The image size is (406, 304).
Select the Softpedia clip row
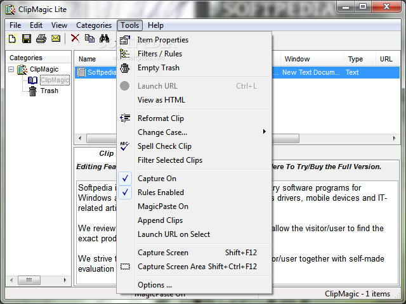pyautogui.click(x=237, y=72)
